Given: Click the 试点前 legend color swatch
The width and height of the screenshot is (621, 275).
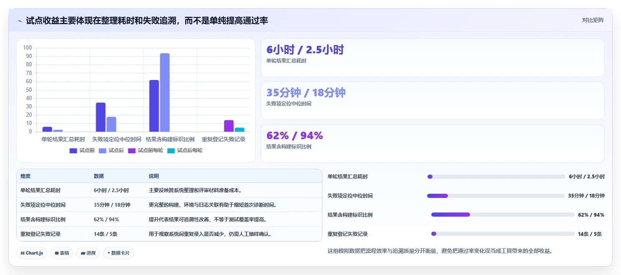Looking at the screenshot, I should 73,150.
